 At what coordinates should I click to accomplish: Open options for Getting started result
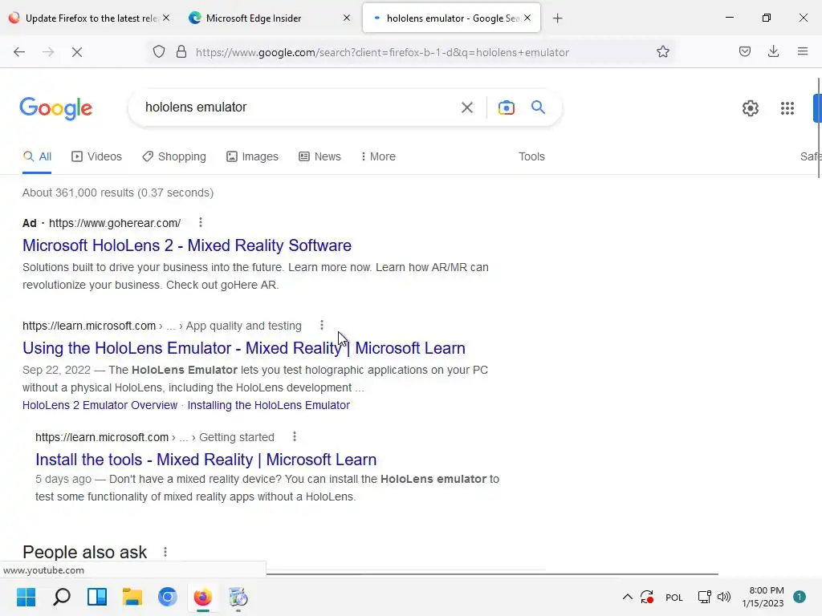pos(294,436)
